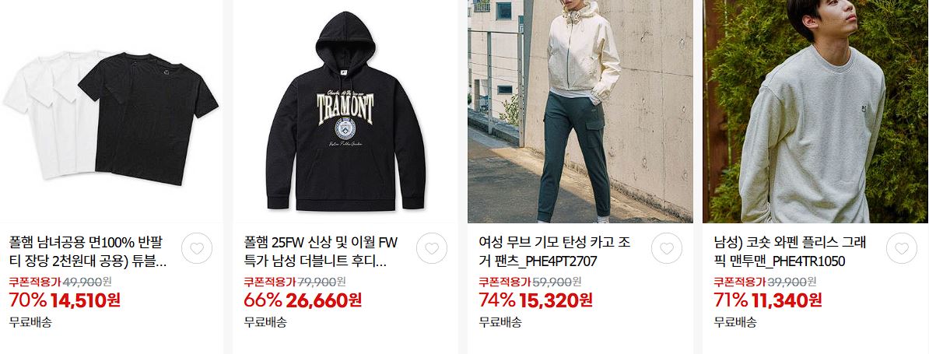Open the black TRAMONT hoodie product image
The height and width of the screenshot is (354, 929).
pos(346,111)
